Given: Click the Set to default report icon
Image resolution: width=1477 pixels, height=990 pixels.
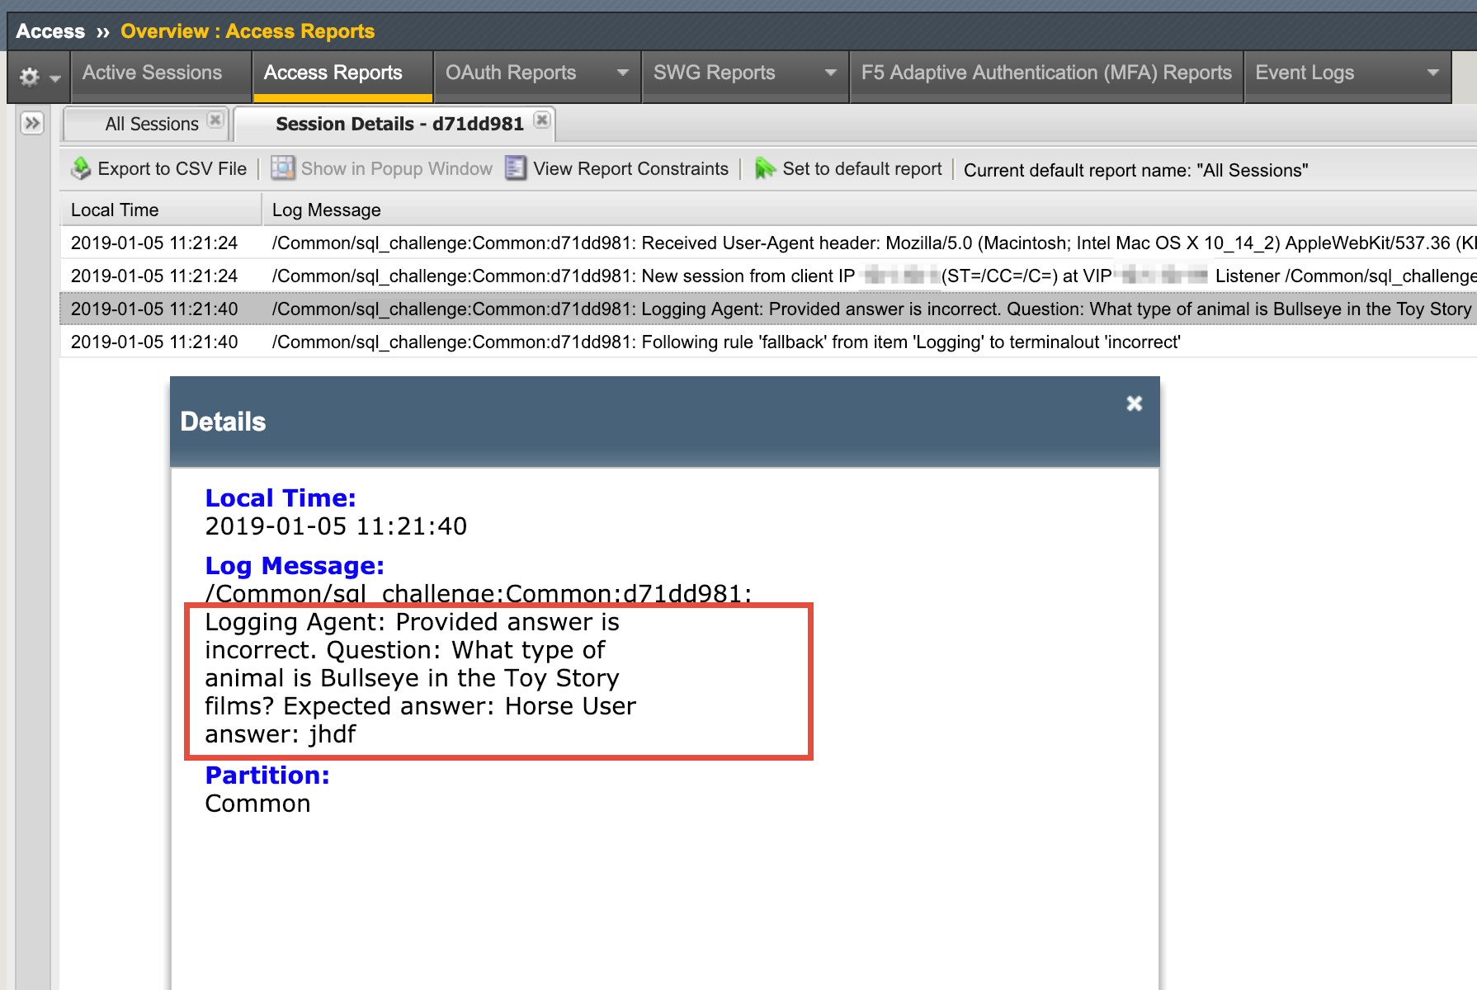Looking at the screenshot, I should [765, 168].
